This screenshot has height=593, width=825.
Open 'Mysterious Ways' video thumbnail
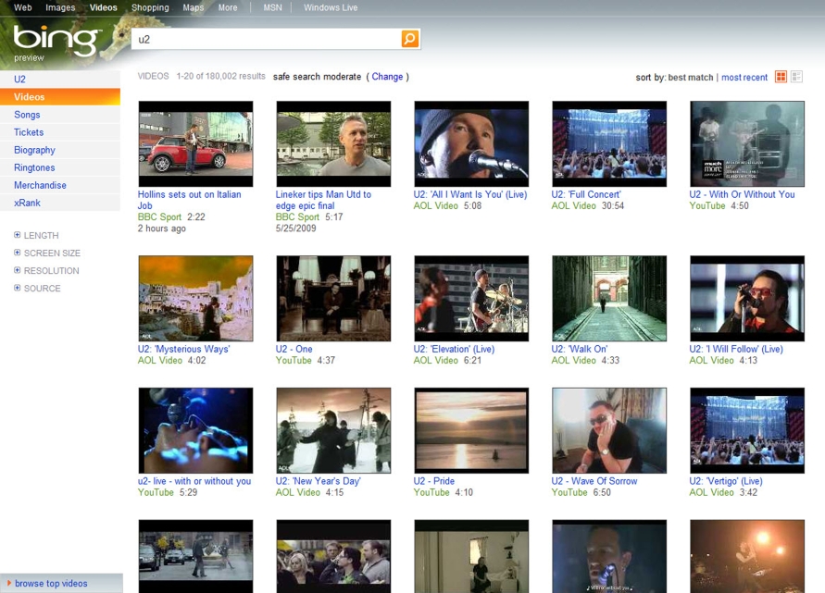point(195,298)
